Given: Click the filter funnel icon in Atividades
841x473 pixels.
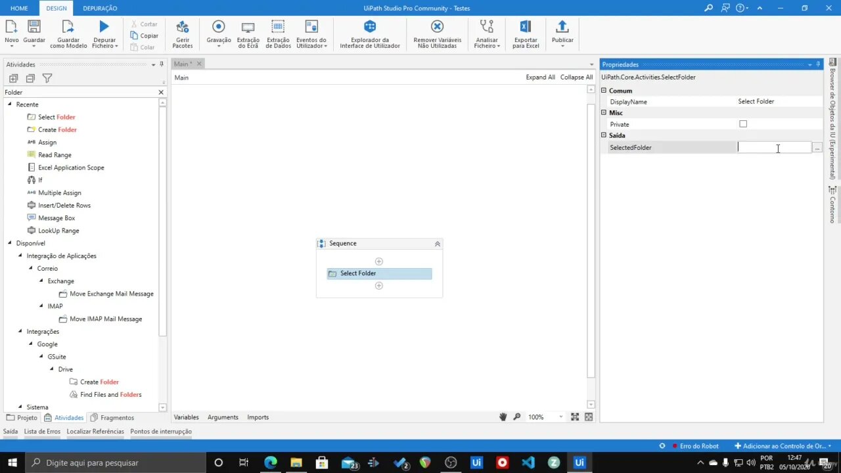Looking at the screenshot, I should pos(47,78).
